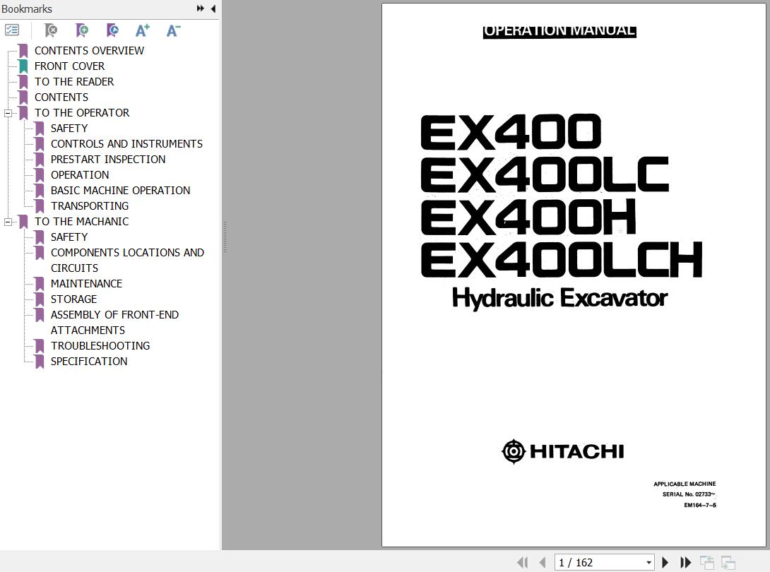Screen dimensions: 770x572
Task: Click the bookmark icon beside SPECIFICATION
Action: [x=40, y=362]
